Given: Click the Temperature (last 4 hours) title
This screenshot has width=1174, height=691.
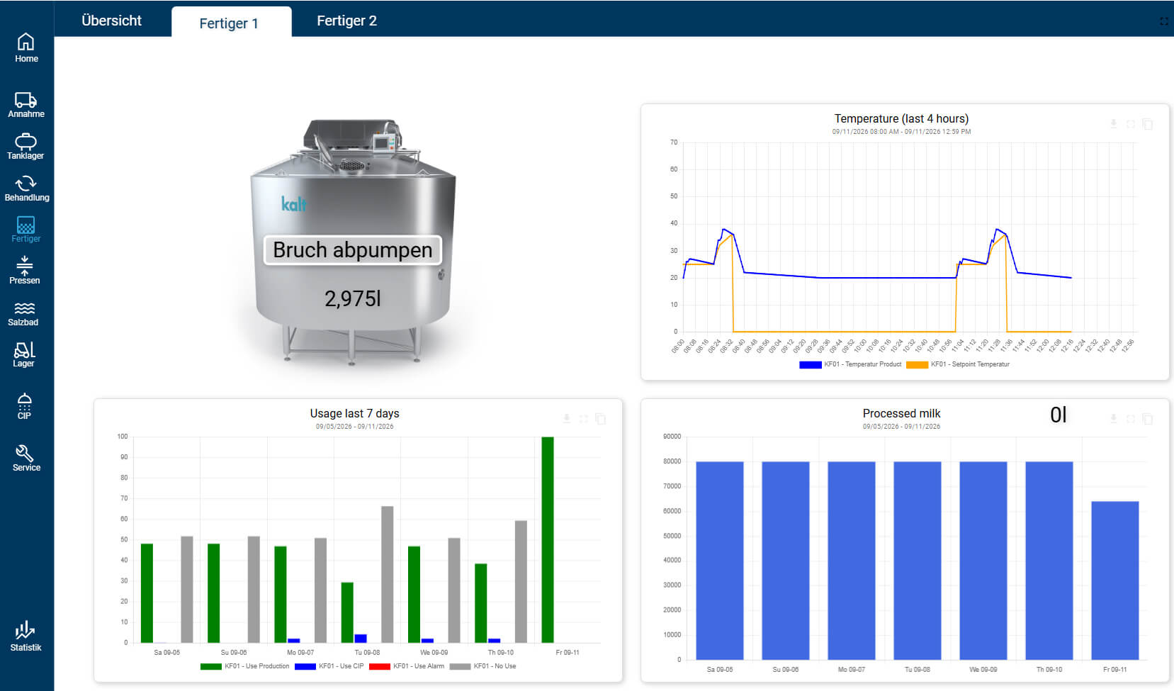Looking at the screenshot, I should point(901,118).
